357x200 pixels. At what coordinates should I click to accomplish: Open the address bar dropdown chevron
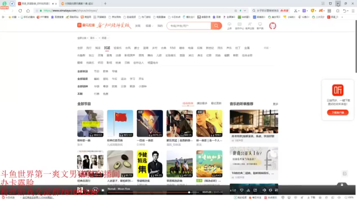[x=245, y=11]
